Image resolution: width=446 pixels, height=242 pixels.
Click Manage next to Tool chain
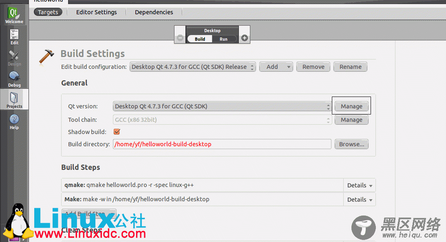coord(351,120)
